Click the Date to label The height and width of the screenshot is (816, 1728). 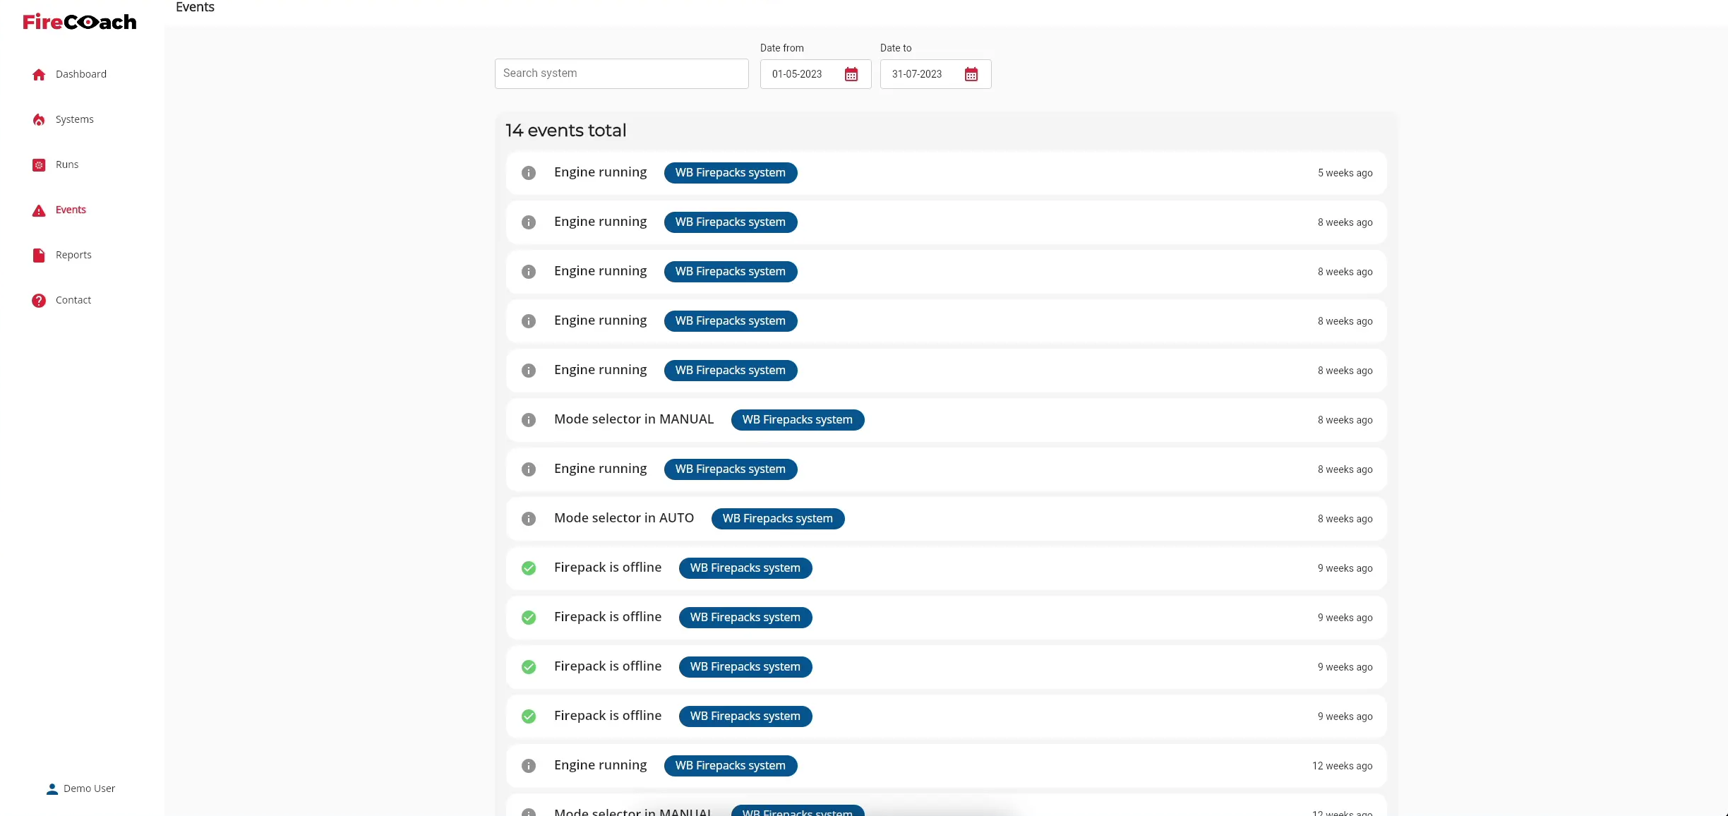[x=895, y=48]
